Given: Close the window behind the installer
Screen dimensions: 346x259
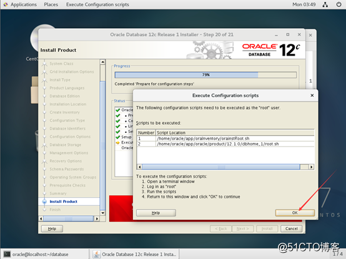Looking at the screenshot, I should (310, 35).
